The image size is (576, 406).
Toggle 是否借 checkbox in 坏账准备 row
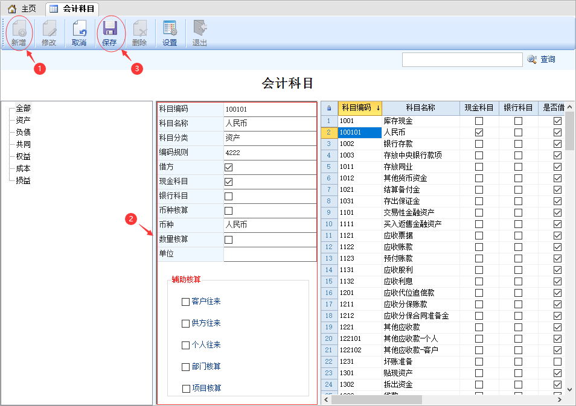click(x=558, y=361)
